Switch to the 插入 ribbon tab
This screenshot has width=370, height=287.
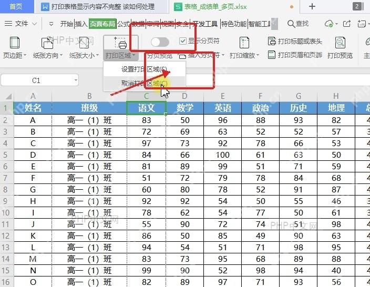point(81,24)
